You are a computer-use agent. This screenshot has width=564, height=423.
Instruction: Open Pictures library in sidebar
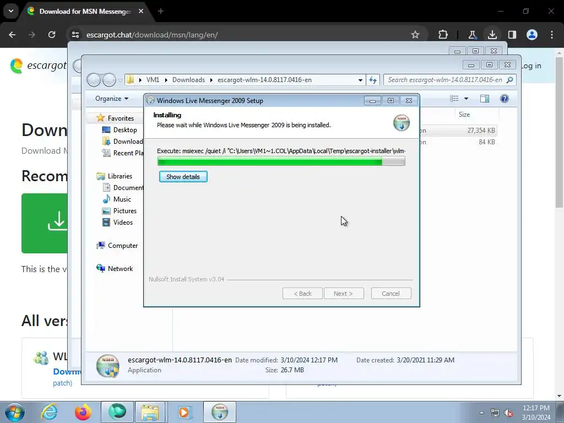[x=125, y=211]
